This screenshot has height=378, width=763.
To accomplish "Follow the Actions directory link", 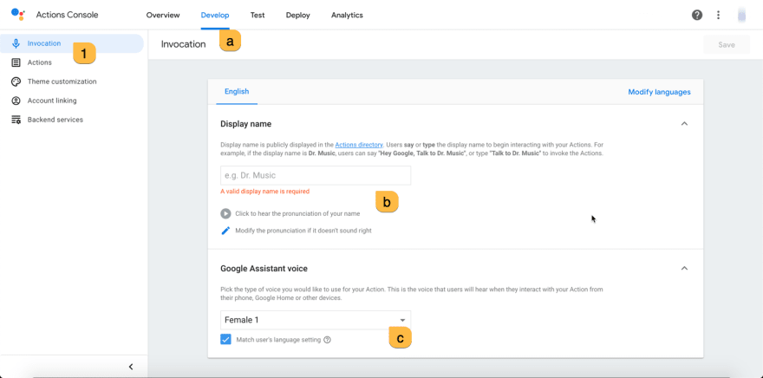I will (359, 145).
